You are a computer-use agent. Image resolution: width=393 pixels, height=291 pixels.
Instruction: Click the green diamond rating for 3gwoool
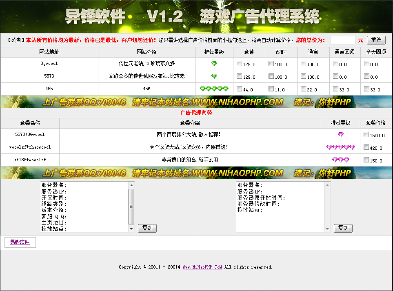(x=214, y=64)
